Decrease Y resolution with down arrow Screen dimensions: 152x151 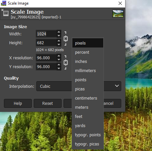coord(59,68)
